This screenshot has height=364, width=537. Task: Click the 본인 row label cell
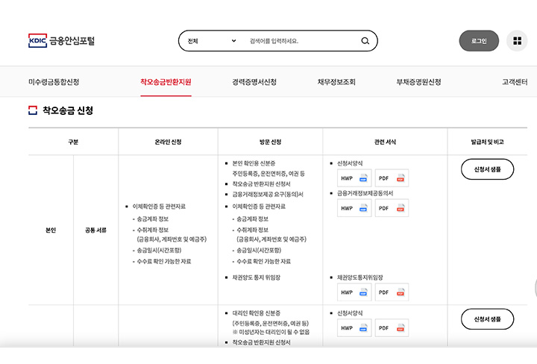(x=51, y=230)
